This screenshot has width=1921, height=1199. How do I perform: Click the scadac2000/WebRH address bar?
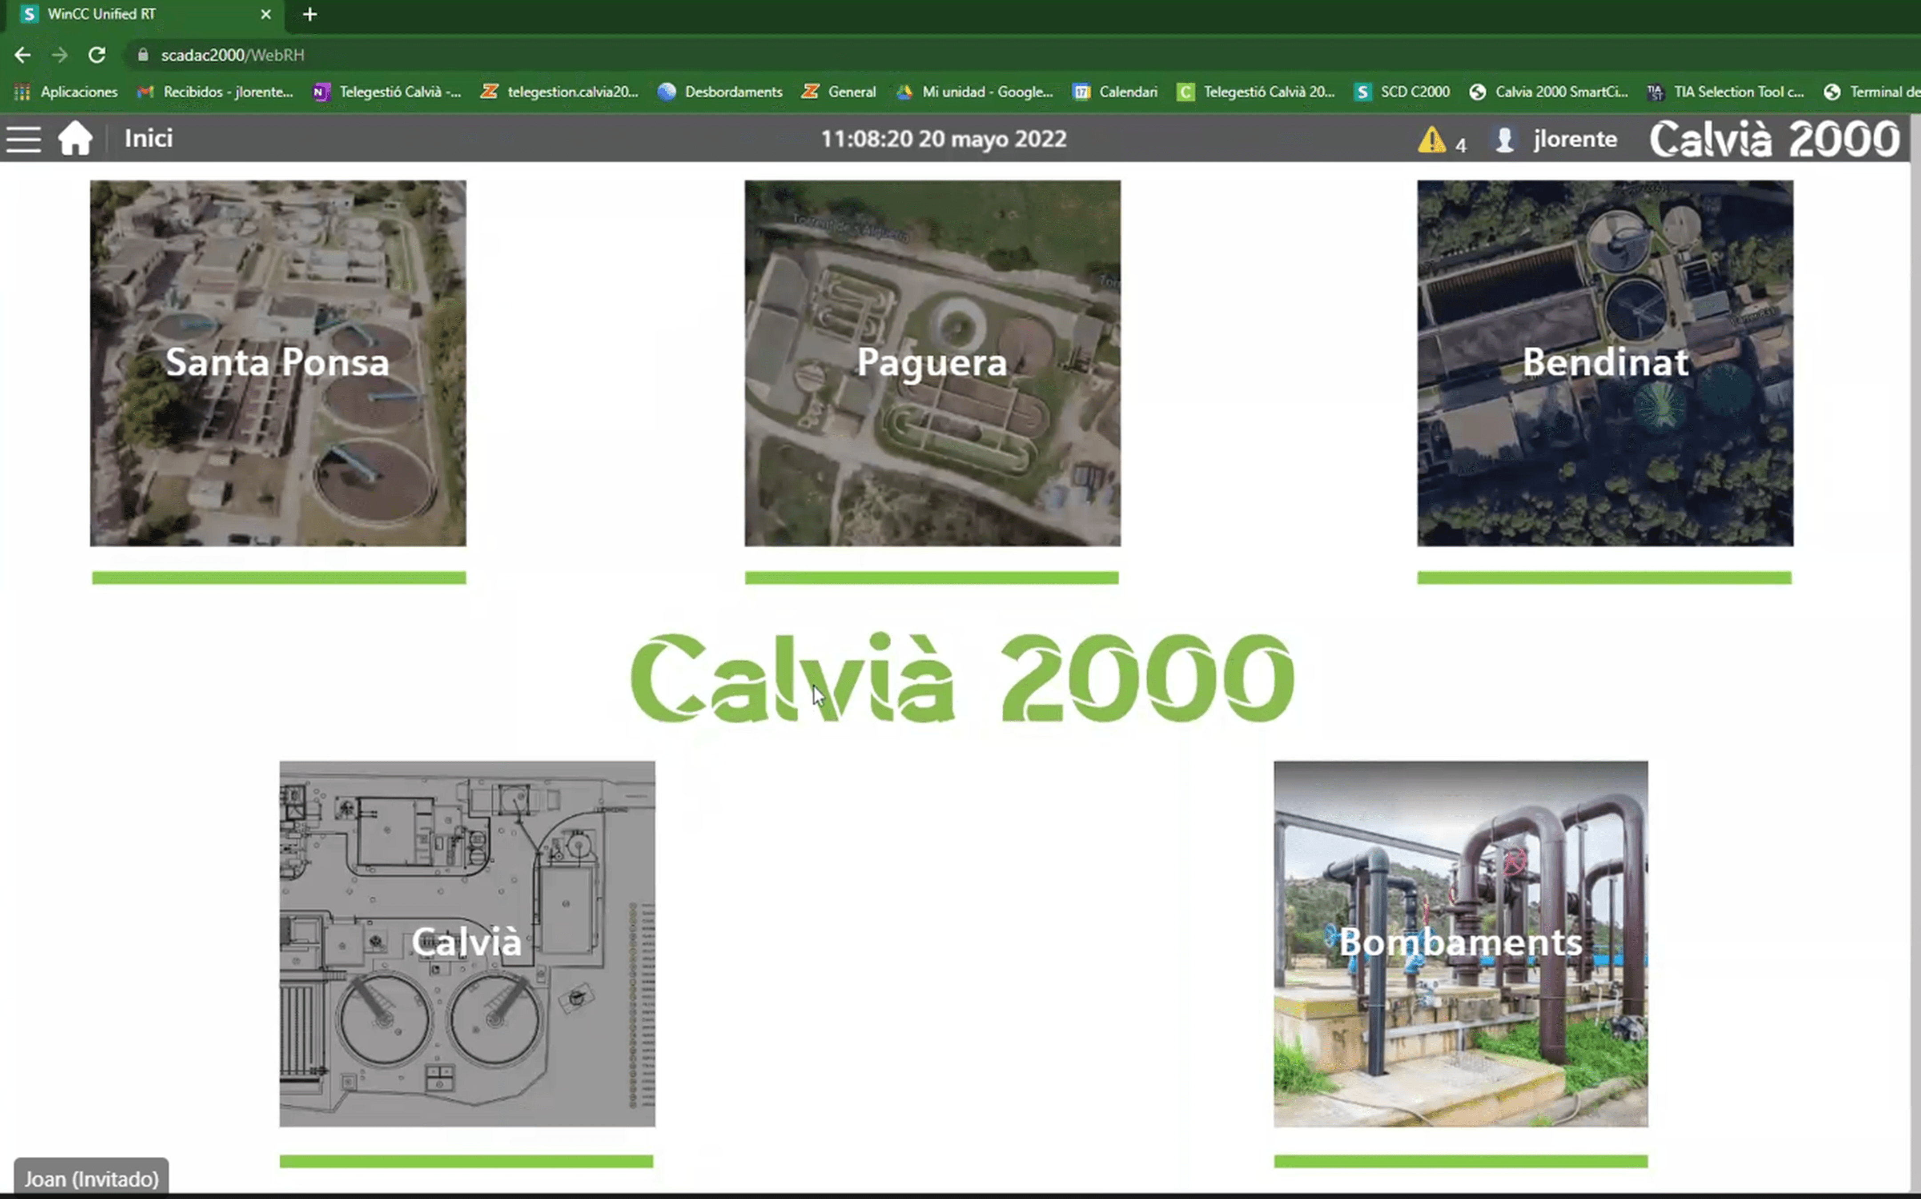(1023, 55)
